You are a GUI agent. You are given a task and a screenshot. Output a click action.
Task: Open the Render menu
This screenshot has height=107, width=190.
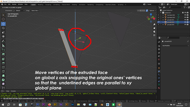(x=14, y=4)
